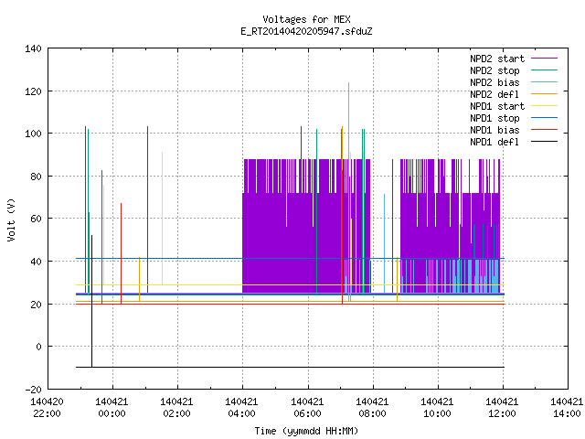Click the black line sample for NPD1 defl
Viewport: 585px width, 439px height.
[x=545, y=142]
